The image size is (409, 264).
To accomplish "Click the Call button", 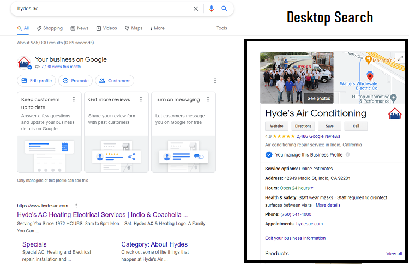I will [356, 126].
